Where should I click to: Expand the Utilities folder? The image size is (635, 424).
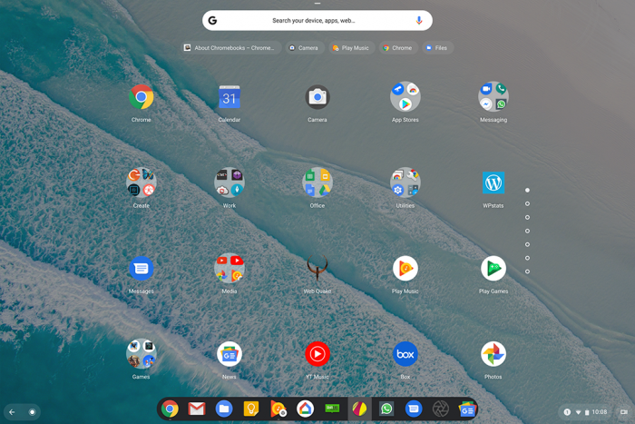[x=405, y=182]
